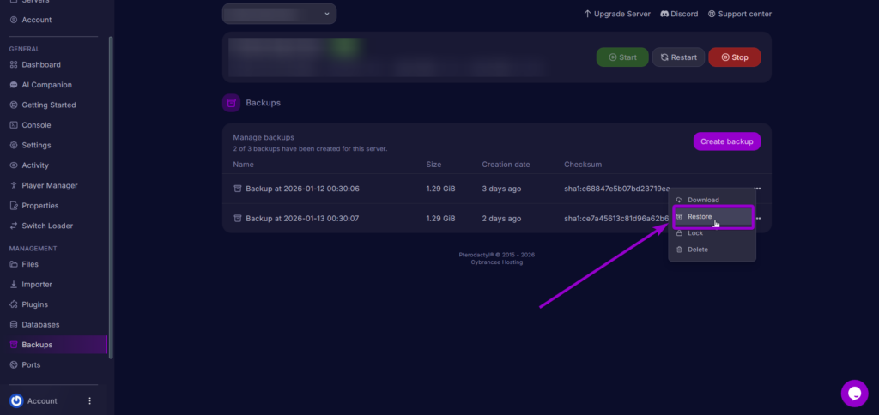Choose Delete from the backup menu
The image size is (879, 415).
click(697, 250)
